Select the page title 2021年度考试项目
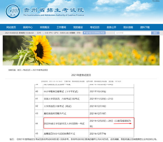163x142 pixels. click(x=81, y=75)
